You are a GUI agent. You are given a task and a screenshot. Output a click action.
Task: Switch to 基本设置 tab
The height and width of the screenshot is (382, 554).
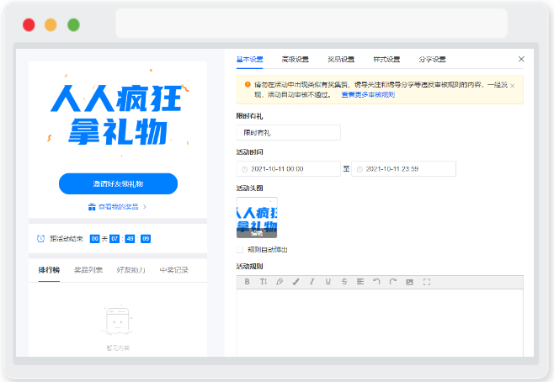click(x=250, y=59)
